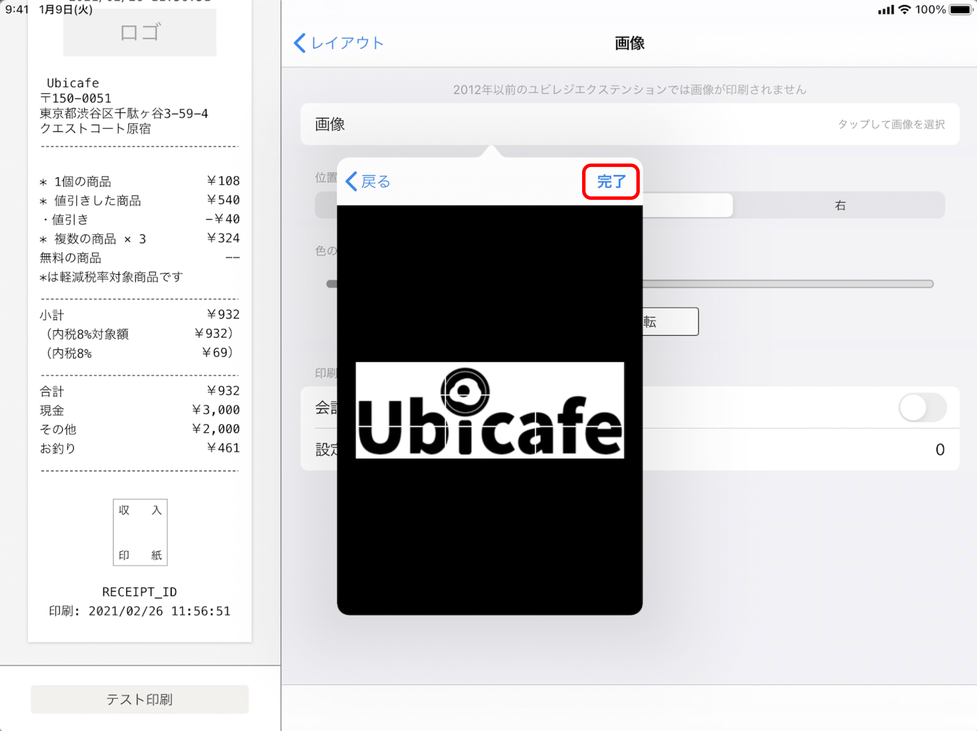
Task: Tap the 複数の商品 × 3 line
Action: point(140,239)
